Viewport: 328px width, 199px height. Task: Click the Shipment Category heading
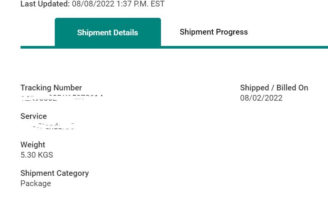54,173
